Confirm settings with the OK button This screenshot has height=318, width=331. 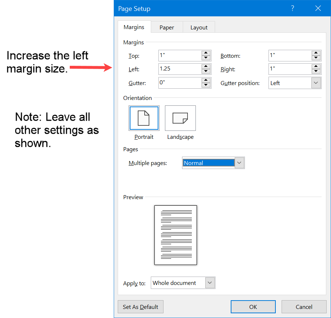click(x=253, y=307)
